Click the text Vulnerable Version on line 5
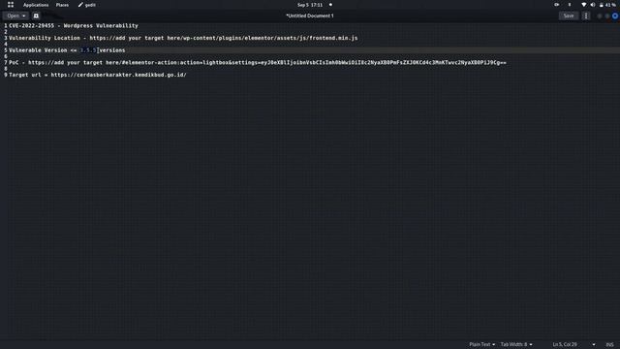Screen dimensions: 620x349 (38, 50)
